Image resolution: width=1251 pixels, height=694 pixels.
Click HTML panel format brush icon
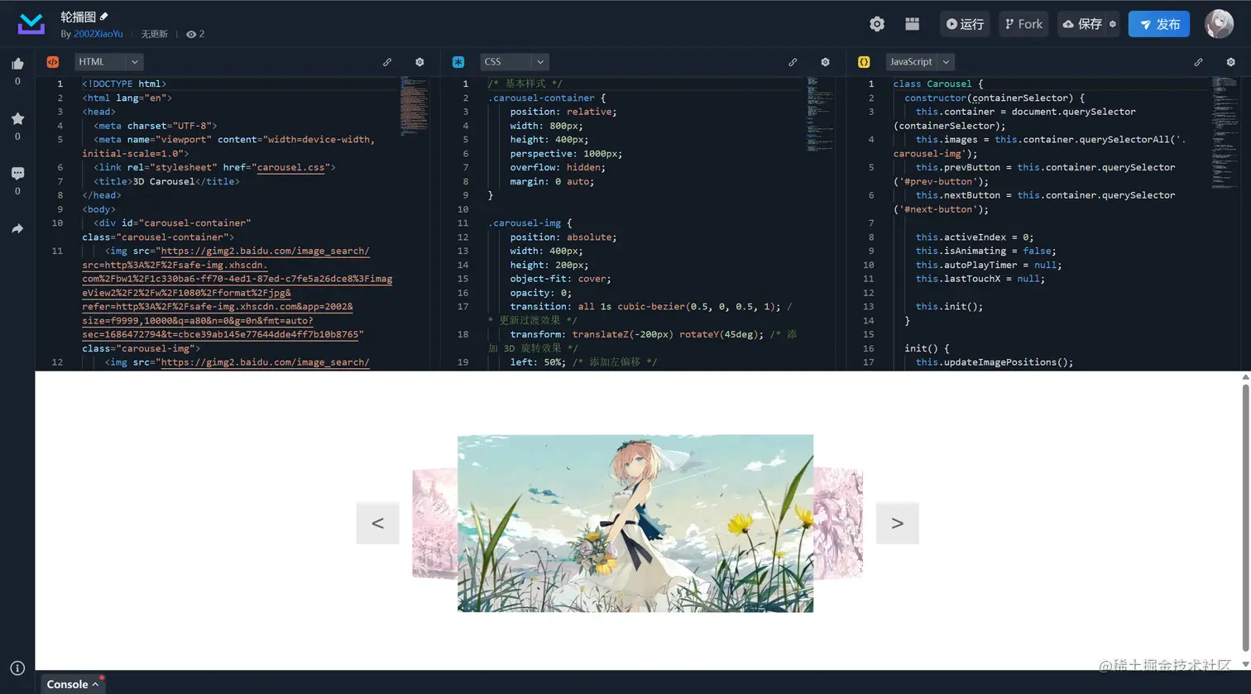(387, 62)
